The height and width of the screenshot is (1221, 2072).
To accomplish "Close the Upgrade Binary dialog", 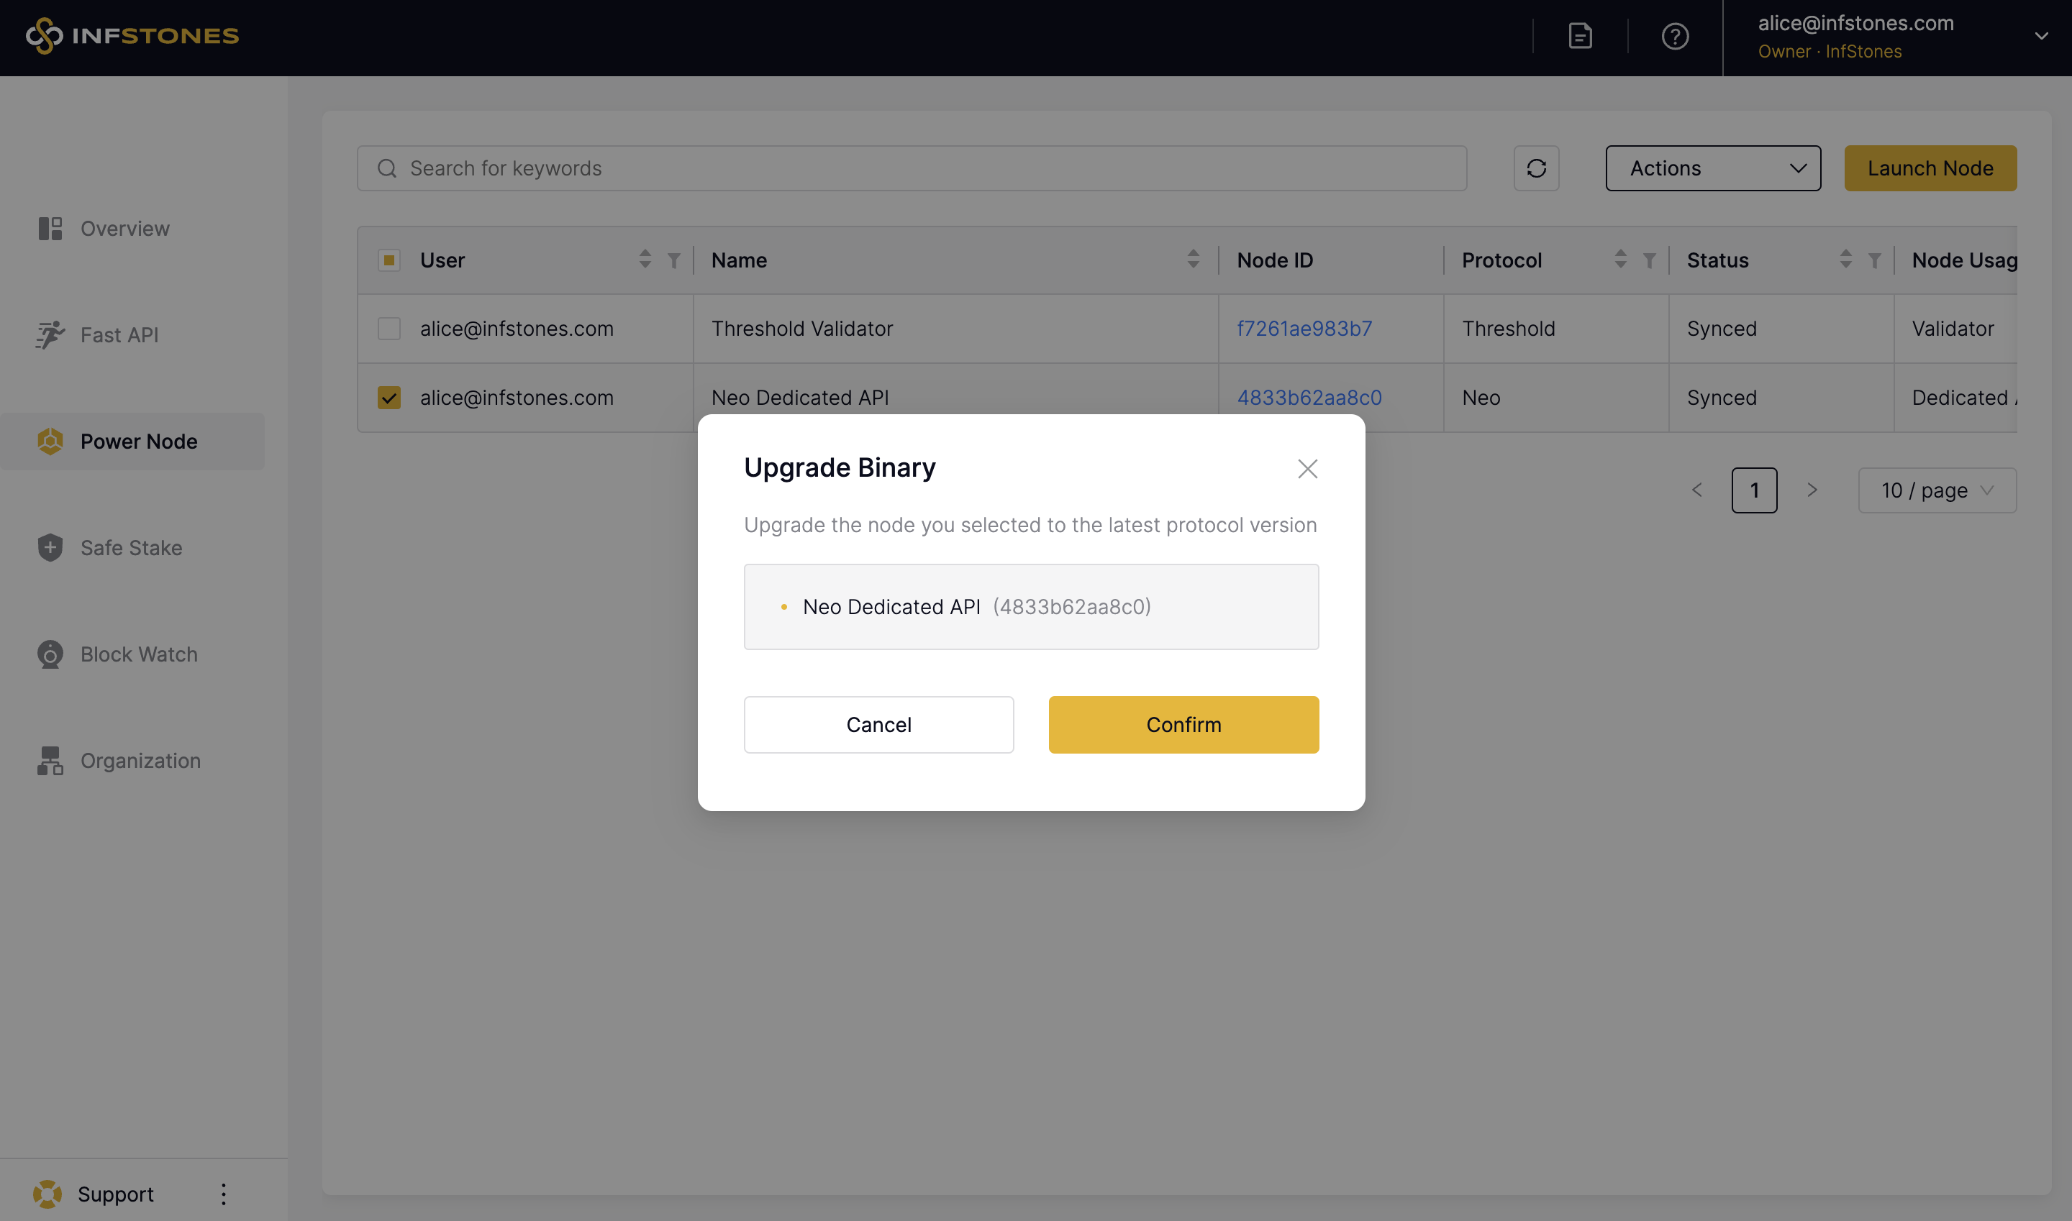I will click(1307, 469).
